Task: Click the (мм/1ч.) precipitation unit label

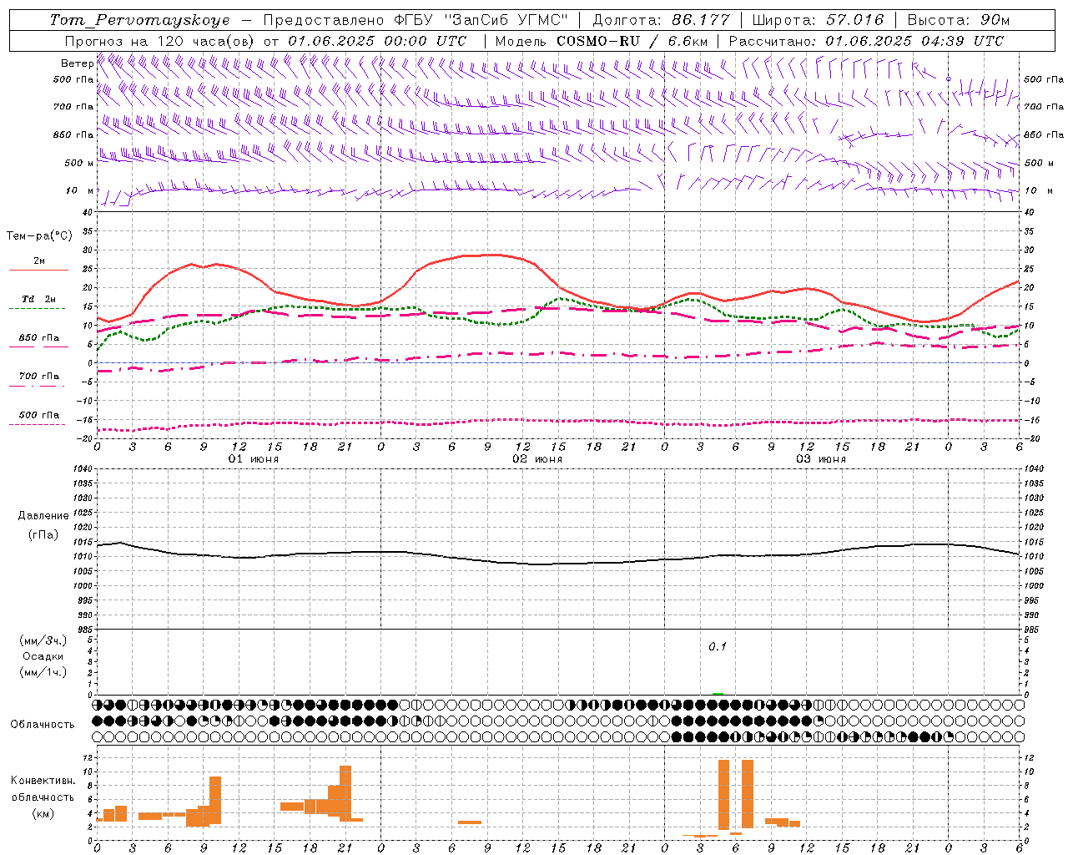Action: tap(43, 672)
